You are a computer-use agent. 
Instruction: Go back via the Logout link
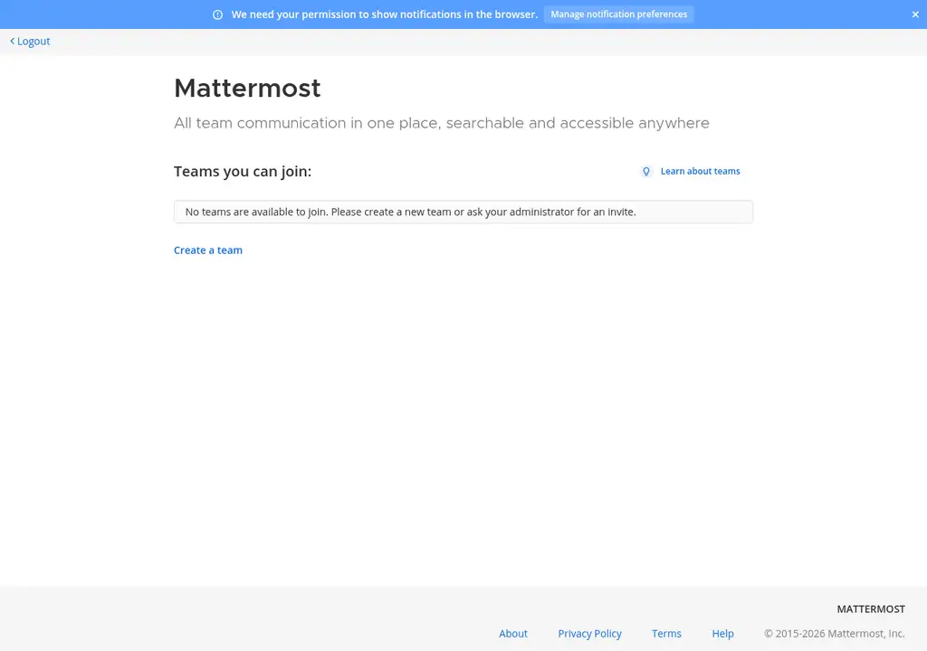30,42
